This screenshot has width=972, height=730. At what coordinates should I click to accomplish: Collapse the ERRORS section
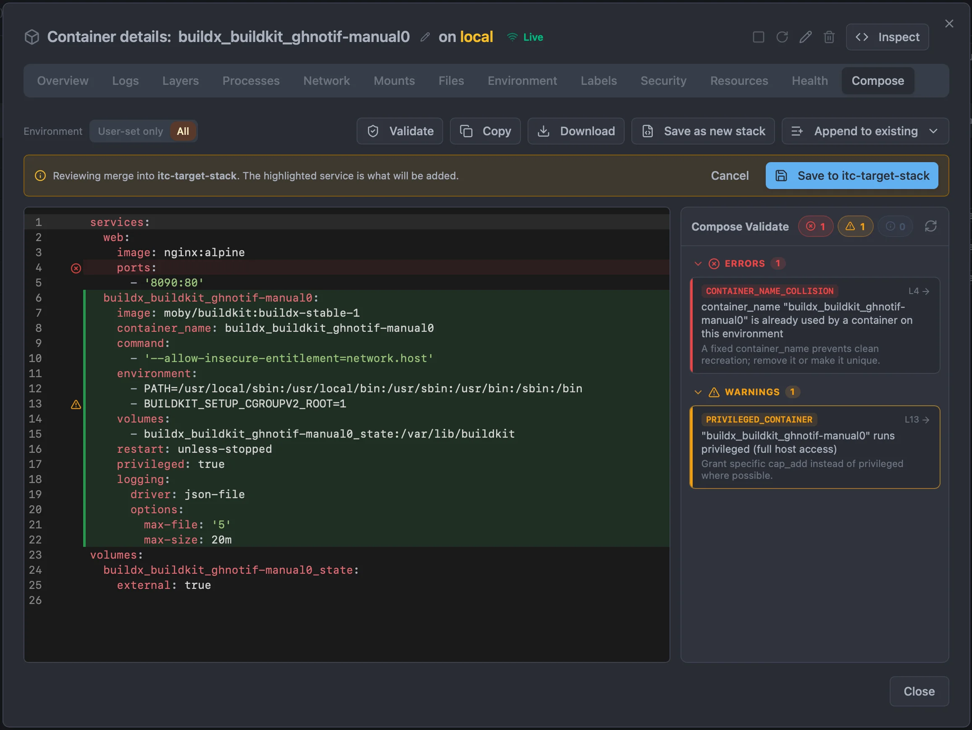tap(698, 264)
